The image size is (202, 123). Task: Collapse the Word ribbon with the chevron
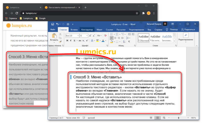tap(197, 46)
